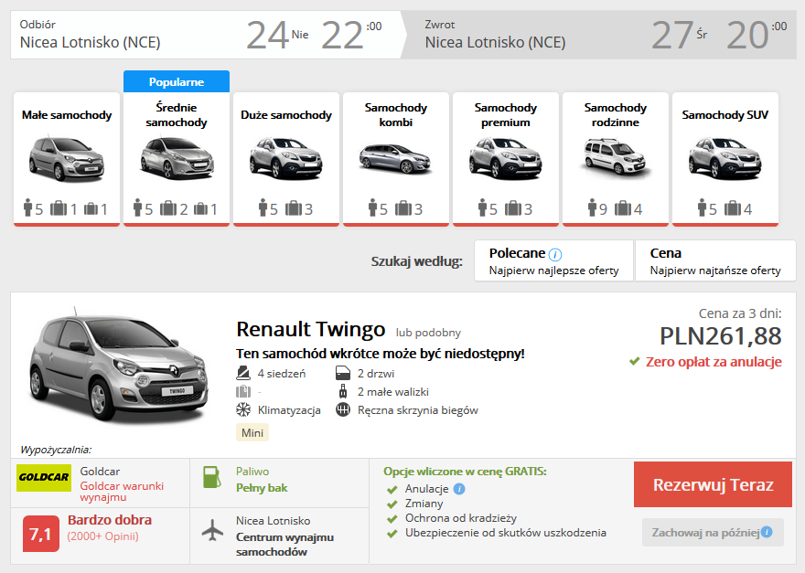
Task: Click the Rezerwuj Teraz button
Action: click(716, 485)
